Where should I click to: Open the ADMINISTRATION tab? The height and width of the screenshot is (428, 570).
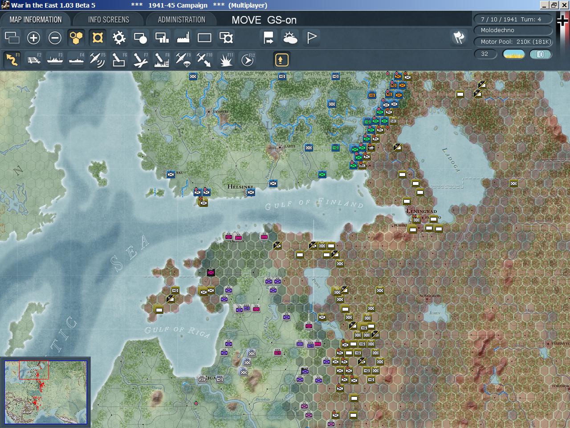point(181,20)
